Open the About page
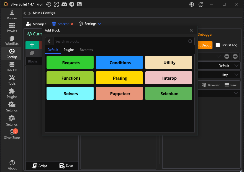 point(12,165)
